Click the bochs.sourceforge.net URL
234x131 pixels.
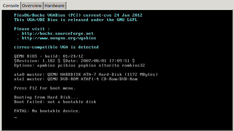(x=58, y=33)
